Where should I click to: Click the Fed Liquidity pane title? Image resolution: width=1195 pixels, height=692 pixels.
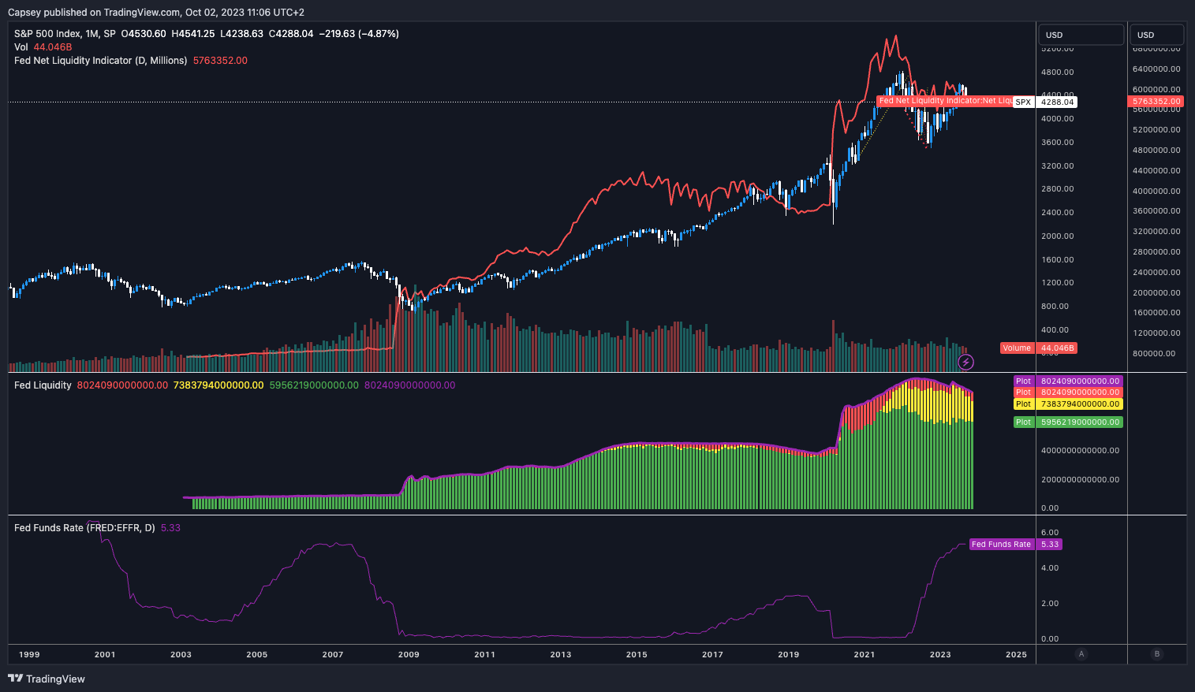(43, 385)
